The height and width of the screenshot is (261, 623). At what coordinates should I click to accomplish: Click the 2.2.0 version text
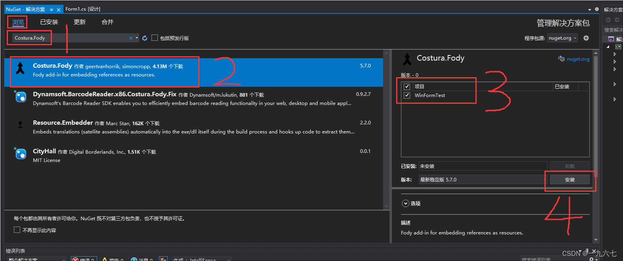pos(365,123)
